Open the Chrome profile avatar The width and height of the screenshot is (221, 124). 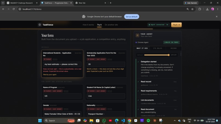tap(212, 9)
